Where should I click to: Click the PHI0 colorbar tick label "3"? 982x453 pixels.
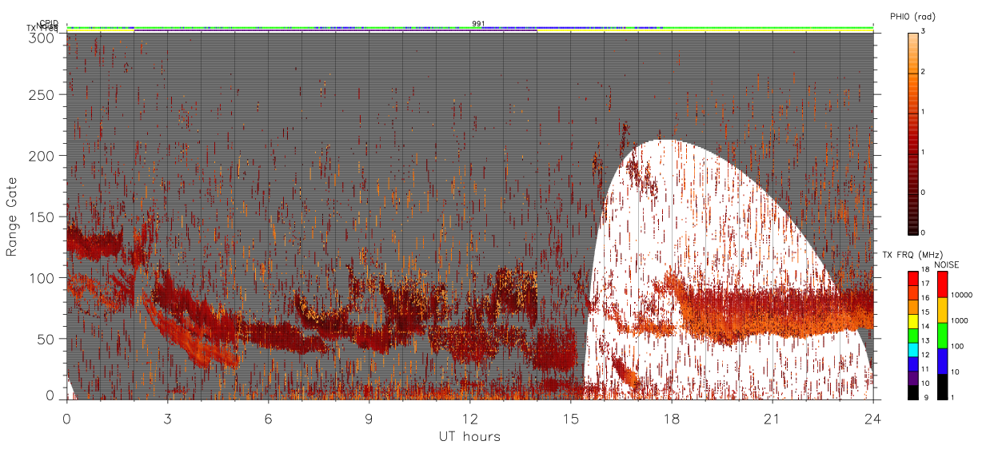click(923, 31)
